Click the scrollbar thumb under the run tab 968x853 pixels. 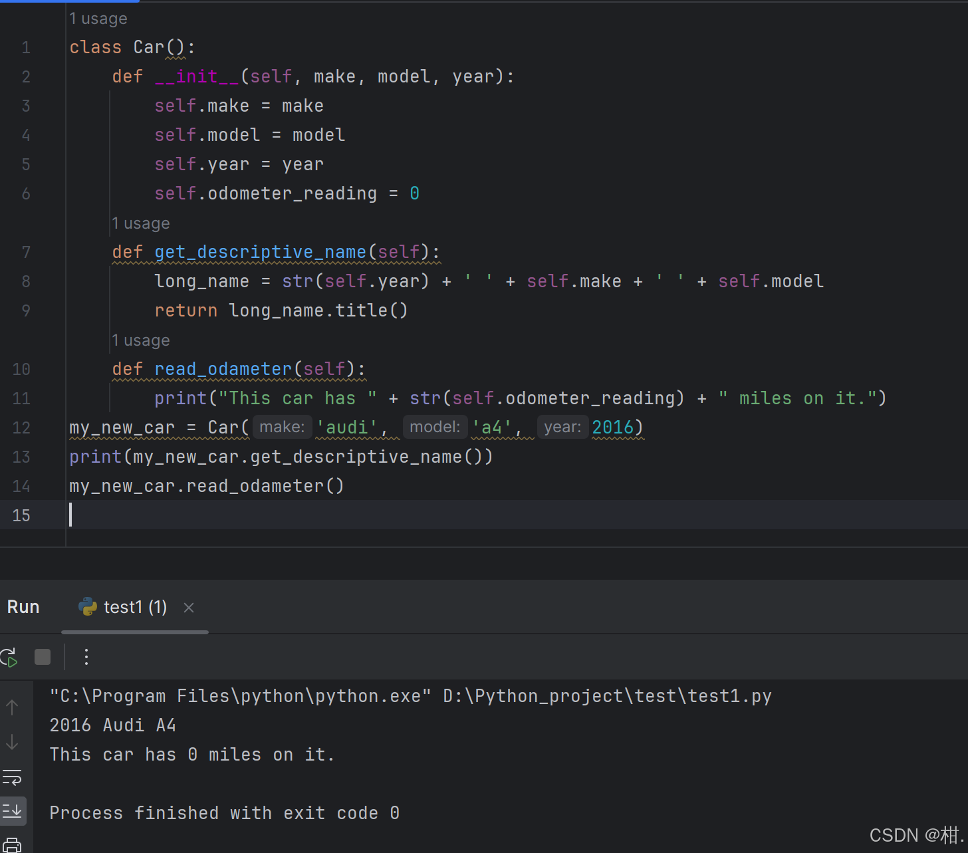(x=134, y=632)
